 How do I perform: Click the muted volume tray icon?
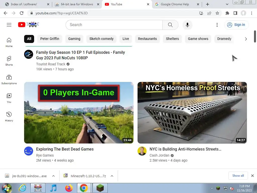click(232, 188)
